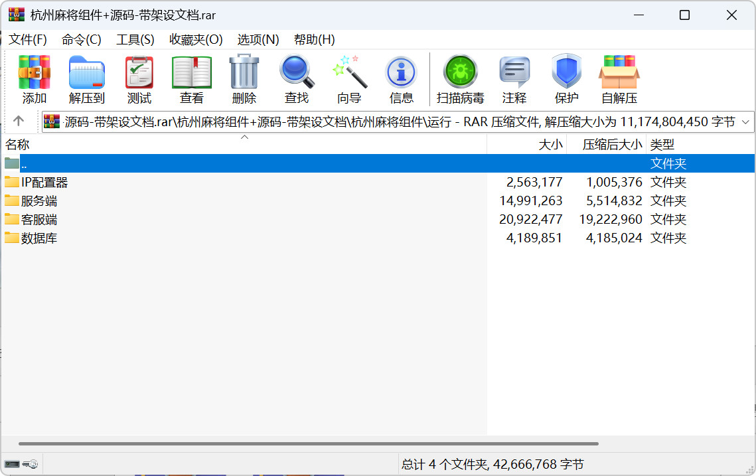
Task: Click the size value 4,189,851
Action: 534,238
